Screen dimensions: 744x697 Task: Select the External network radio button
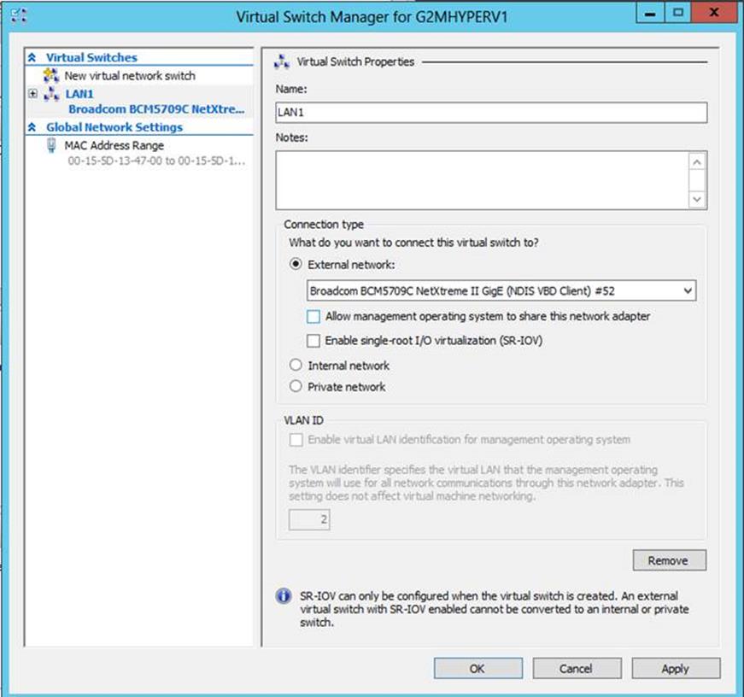coord(296,264)
